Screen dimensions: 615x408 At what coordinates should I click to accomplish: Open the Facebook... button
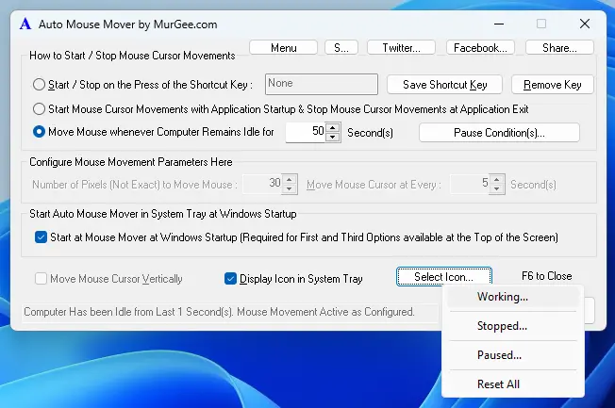pyautogui.click(x=480, y=47)
